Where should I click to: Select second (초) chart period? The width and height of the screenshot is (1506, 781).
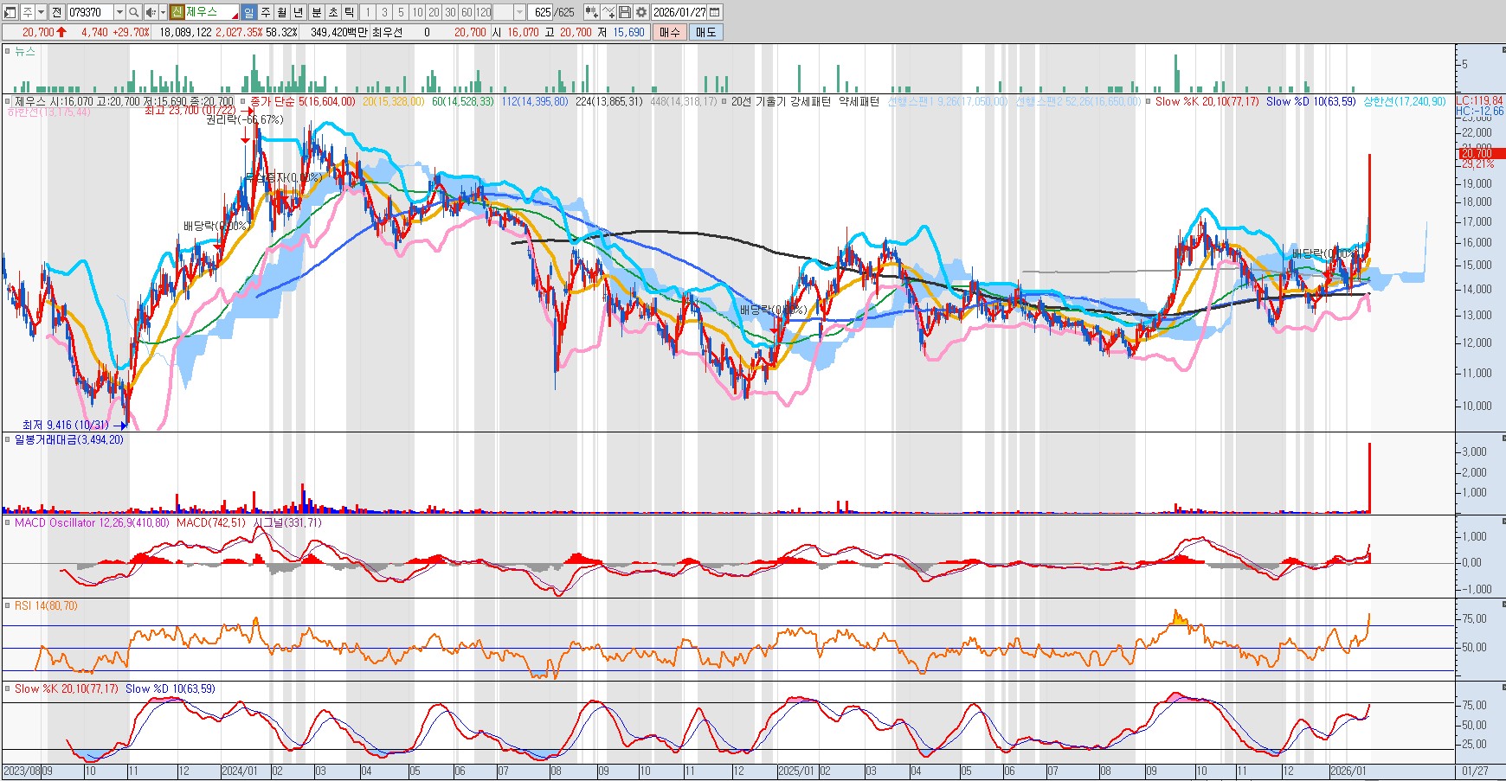coord(333,12)
